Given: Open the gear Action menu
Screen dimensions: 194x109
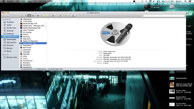Looking at the screenshot, I should click(38, 15).
